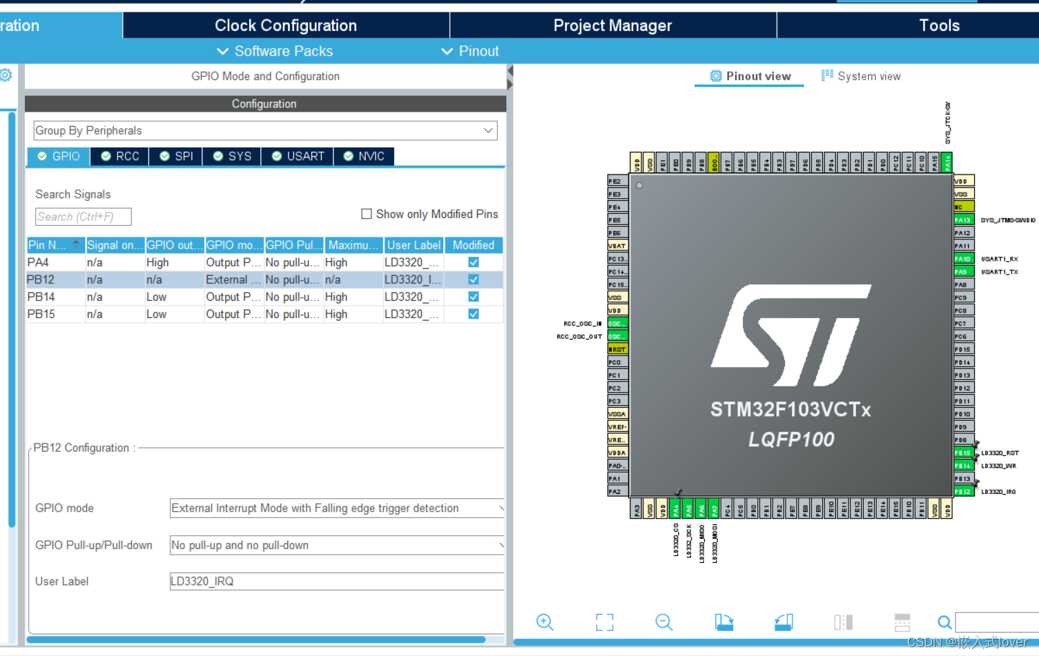The image size is (1039, 656).
Task: Select the RCC peripheral tab
Action: (x=120, y=157)
